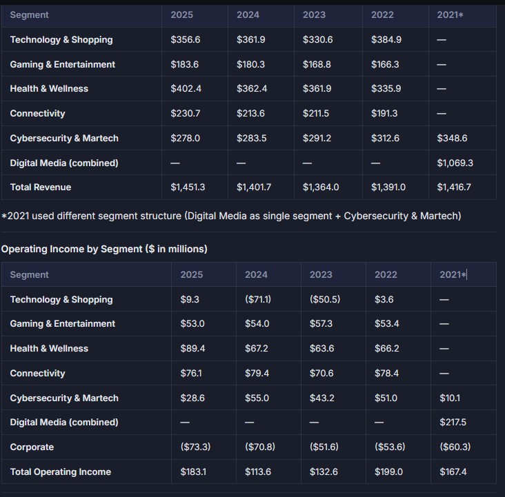This screenshot has width=505, height=497.
Task: Click Corporate 2025 value ($73.3)
Action: pos(195,447)
